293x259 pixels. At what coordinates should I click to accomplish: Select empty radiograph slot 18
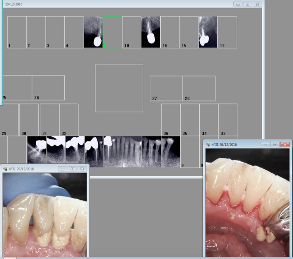click(131, 32)
